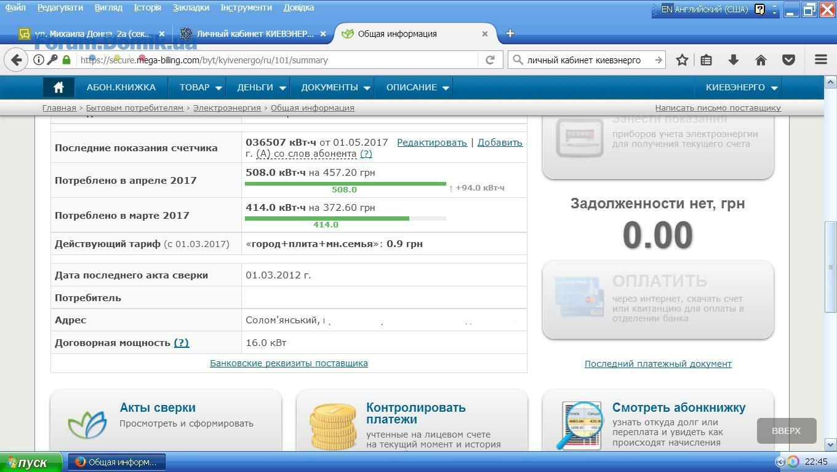Open the bookmarks list icon
Image resolution: width=837 pixels, height=472 pixels.
tap(707, 60)
